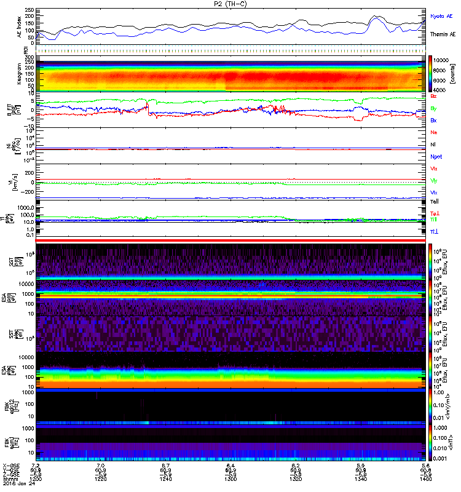
Task: Click the Keogram axis label
Action: pyautogui.click(x=19, y=73)
